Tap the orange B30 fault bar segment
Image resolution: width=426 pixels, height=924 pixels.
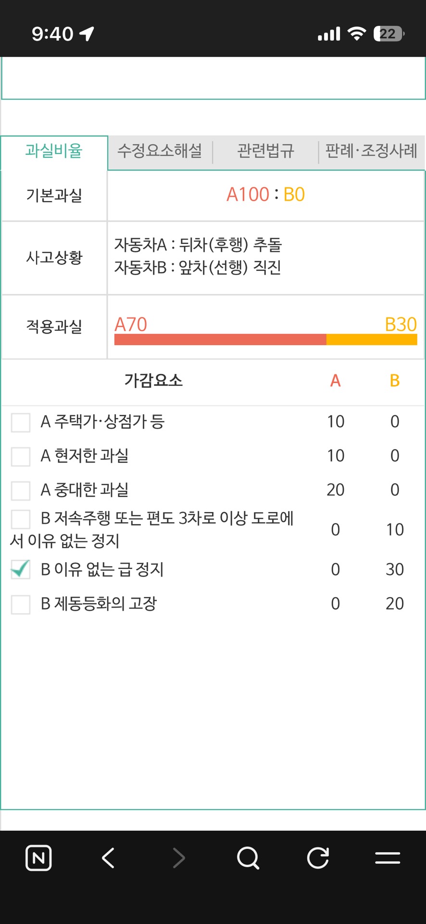[371, 339]
